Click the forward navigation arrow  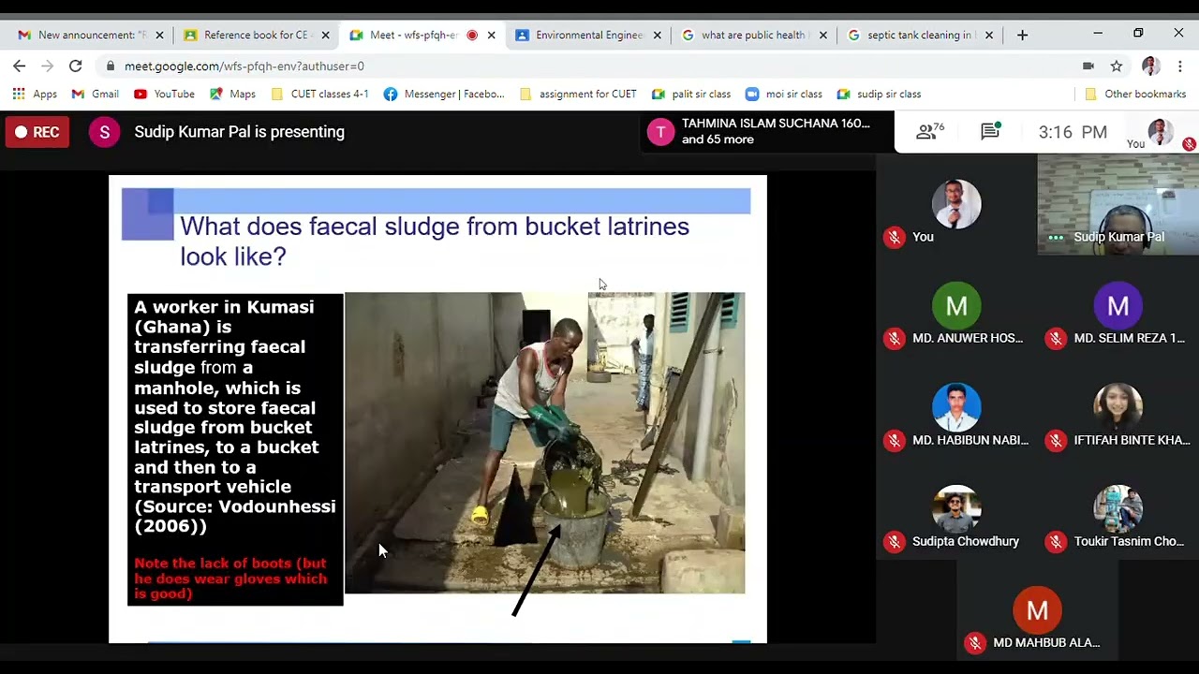tap(48, 66)
